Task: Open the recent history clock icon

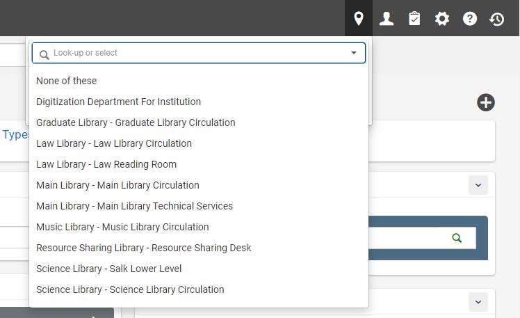Action: pyautogui.click(x=497, y=18)
